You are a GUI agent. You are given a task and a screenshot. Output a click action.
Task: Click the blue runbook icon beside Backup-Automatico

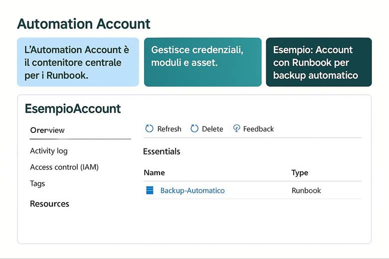(x=150, y=190)
